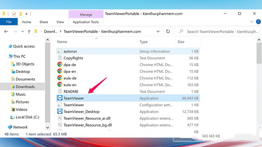Click the Music folder icon in sidebar
Image resolution: width=262 pixels, height=147 pixels.
13,94
